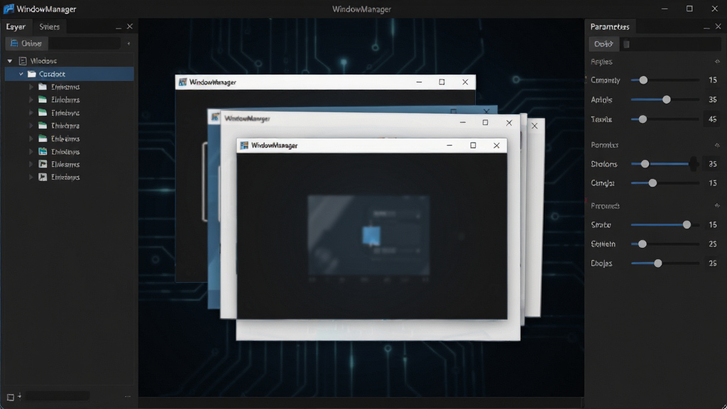Minimize the middle white inner WindowManager window
Viewport: 727px width, 409px height.
coord(463,122)
